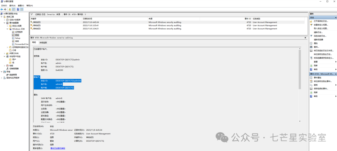Open 订阅 node in the tree
The height and width of the screenshot is (151, 337).
(x=14, y=50)
